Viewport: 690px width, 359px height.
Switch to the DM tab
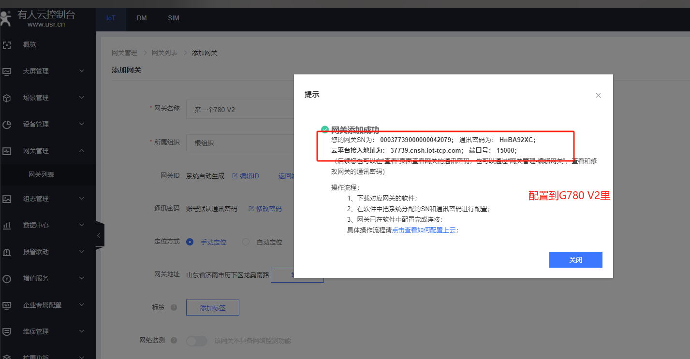(x=142, y=18)
